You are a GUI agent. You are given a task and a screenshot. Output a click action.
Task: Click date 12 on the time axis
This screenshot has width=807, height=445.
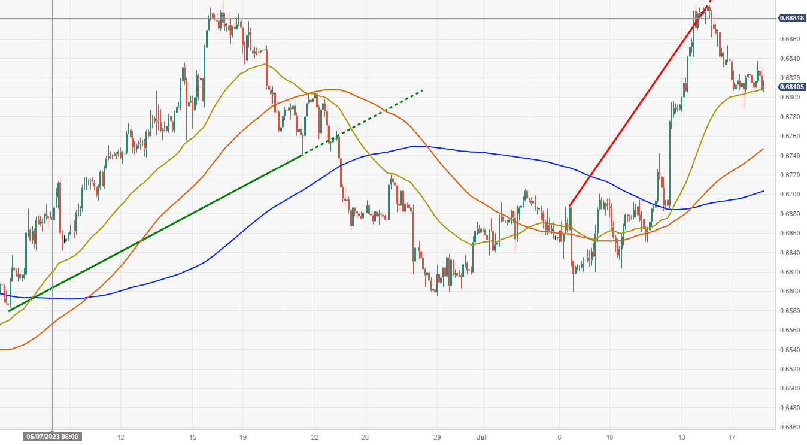pyautogui.click(x=121, y=437)
